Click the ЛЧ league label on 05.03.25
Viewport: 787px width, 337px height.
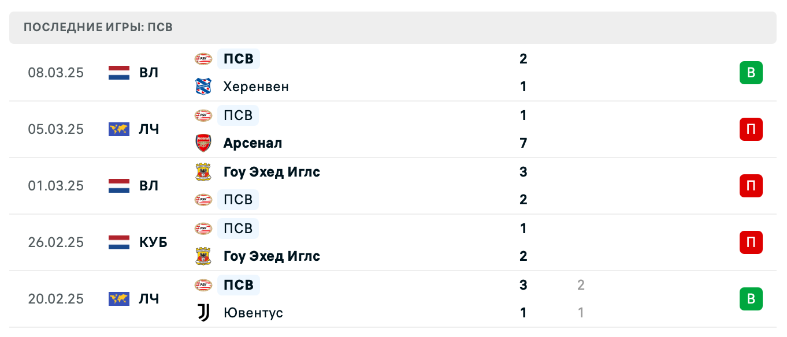click(149, 129)
